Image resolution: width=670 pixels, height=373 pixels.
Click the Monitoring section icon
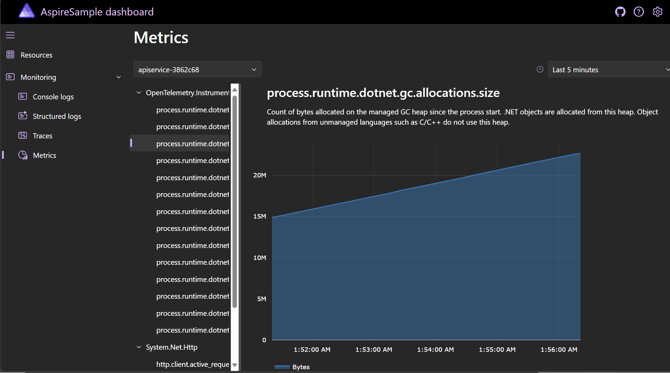click(10, 77)
